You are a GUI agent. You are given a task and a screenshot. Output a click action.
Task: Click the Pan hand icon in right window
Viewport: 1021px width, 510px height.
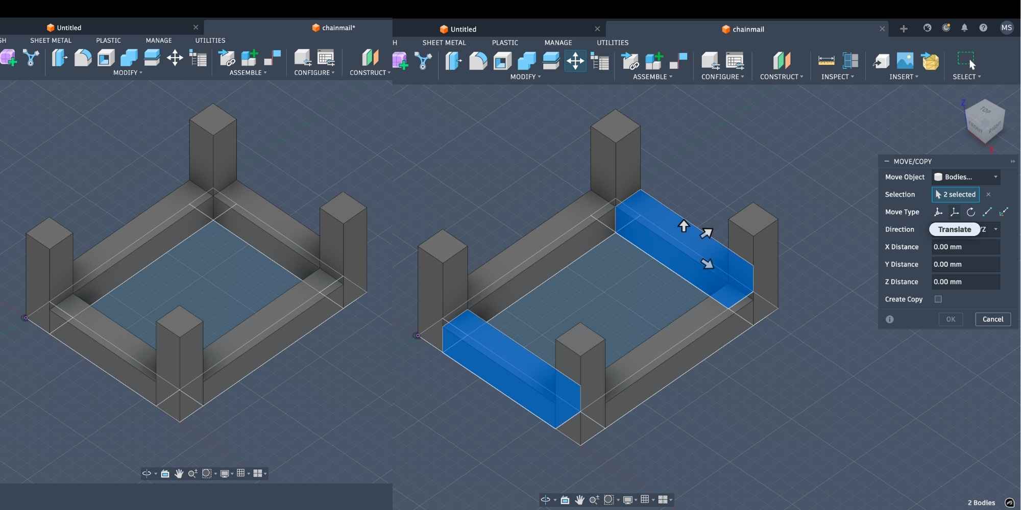point(579,500)
